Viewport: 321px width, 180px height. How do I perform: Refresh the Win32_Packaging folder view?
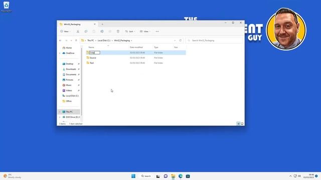coord(181,40)
